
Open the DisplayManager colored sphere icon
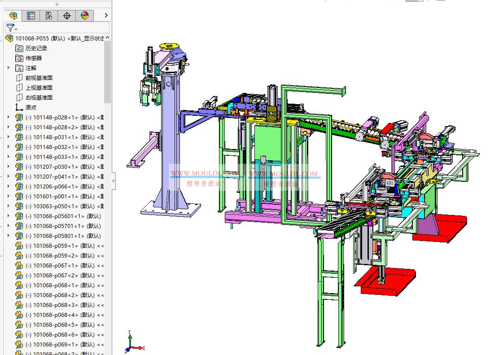pos(84,15)
